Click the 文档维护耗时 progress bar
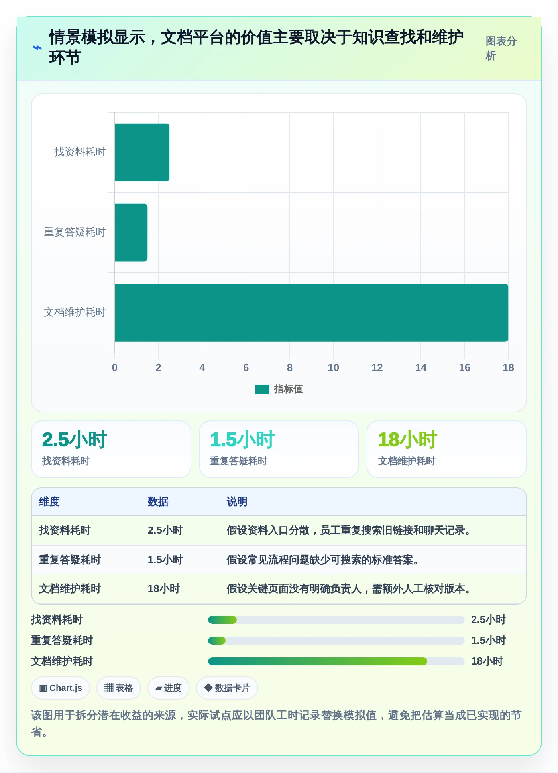 point(336,661)
